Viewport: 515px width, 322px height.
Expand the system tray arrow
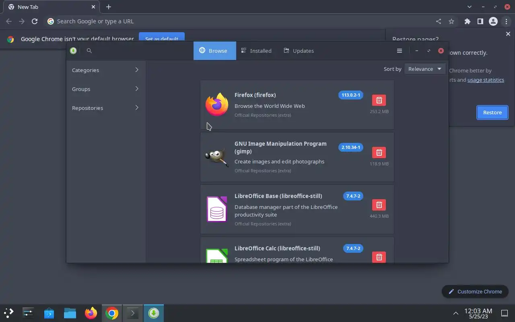pyautogui.click(x=456, y=313)
